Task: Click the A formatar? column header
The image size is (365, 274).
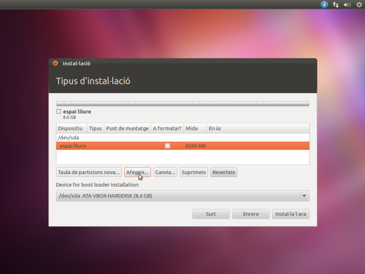Action: 167,128
